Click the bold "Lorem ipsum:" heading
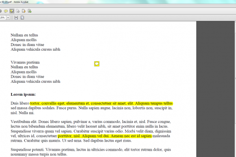The width and height of the screenshot is (236, 157). click(23, 94)
